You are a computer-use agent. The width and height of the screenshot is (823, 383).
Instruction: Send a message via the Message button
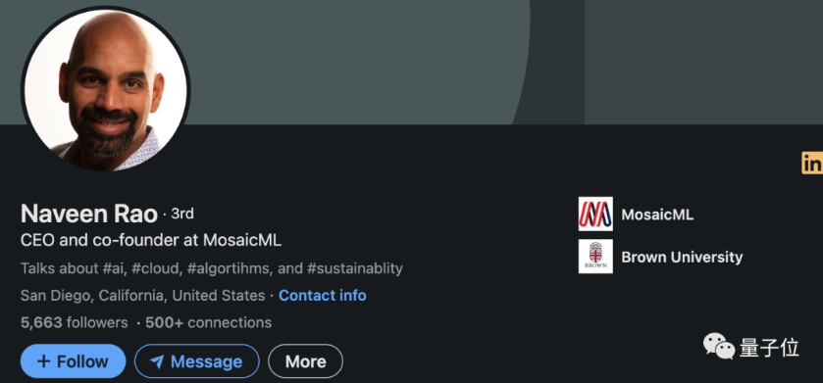[x=197, y=361]
